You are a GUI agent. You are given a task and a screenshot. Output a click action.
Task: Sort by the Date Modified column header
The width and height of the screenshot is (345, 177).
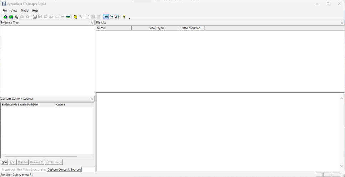[192, 28]
